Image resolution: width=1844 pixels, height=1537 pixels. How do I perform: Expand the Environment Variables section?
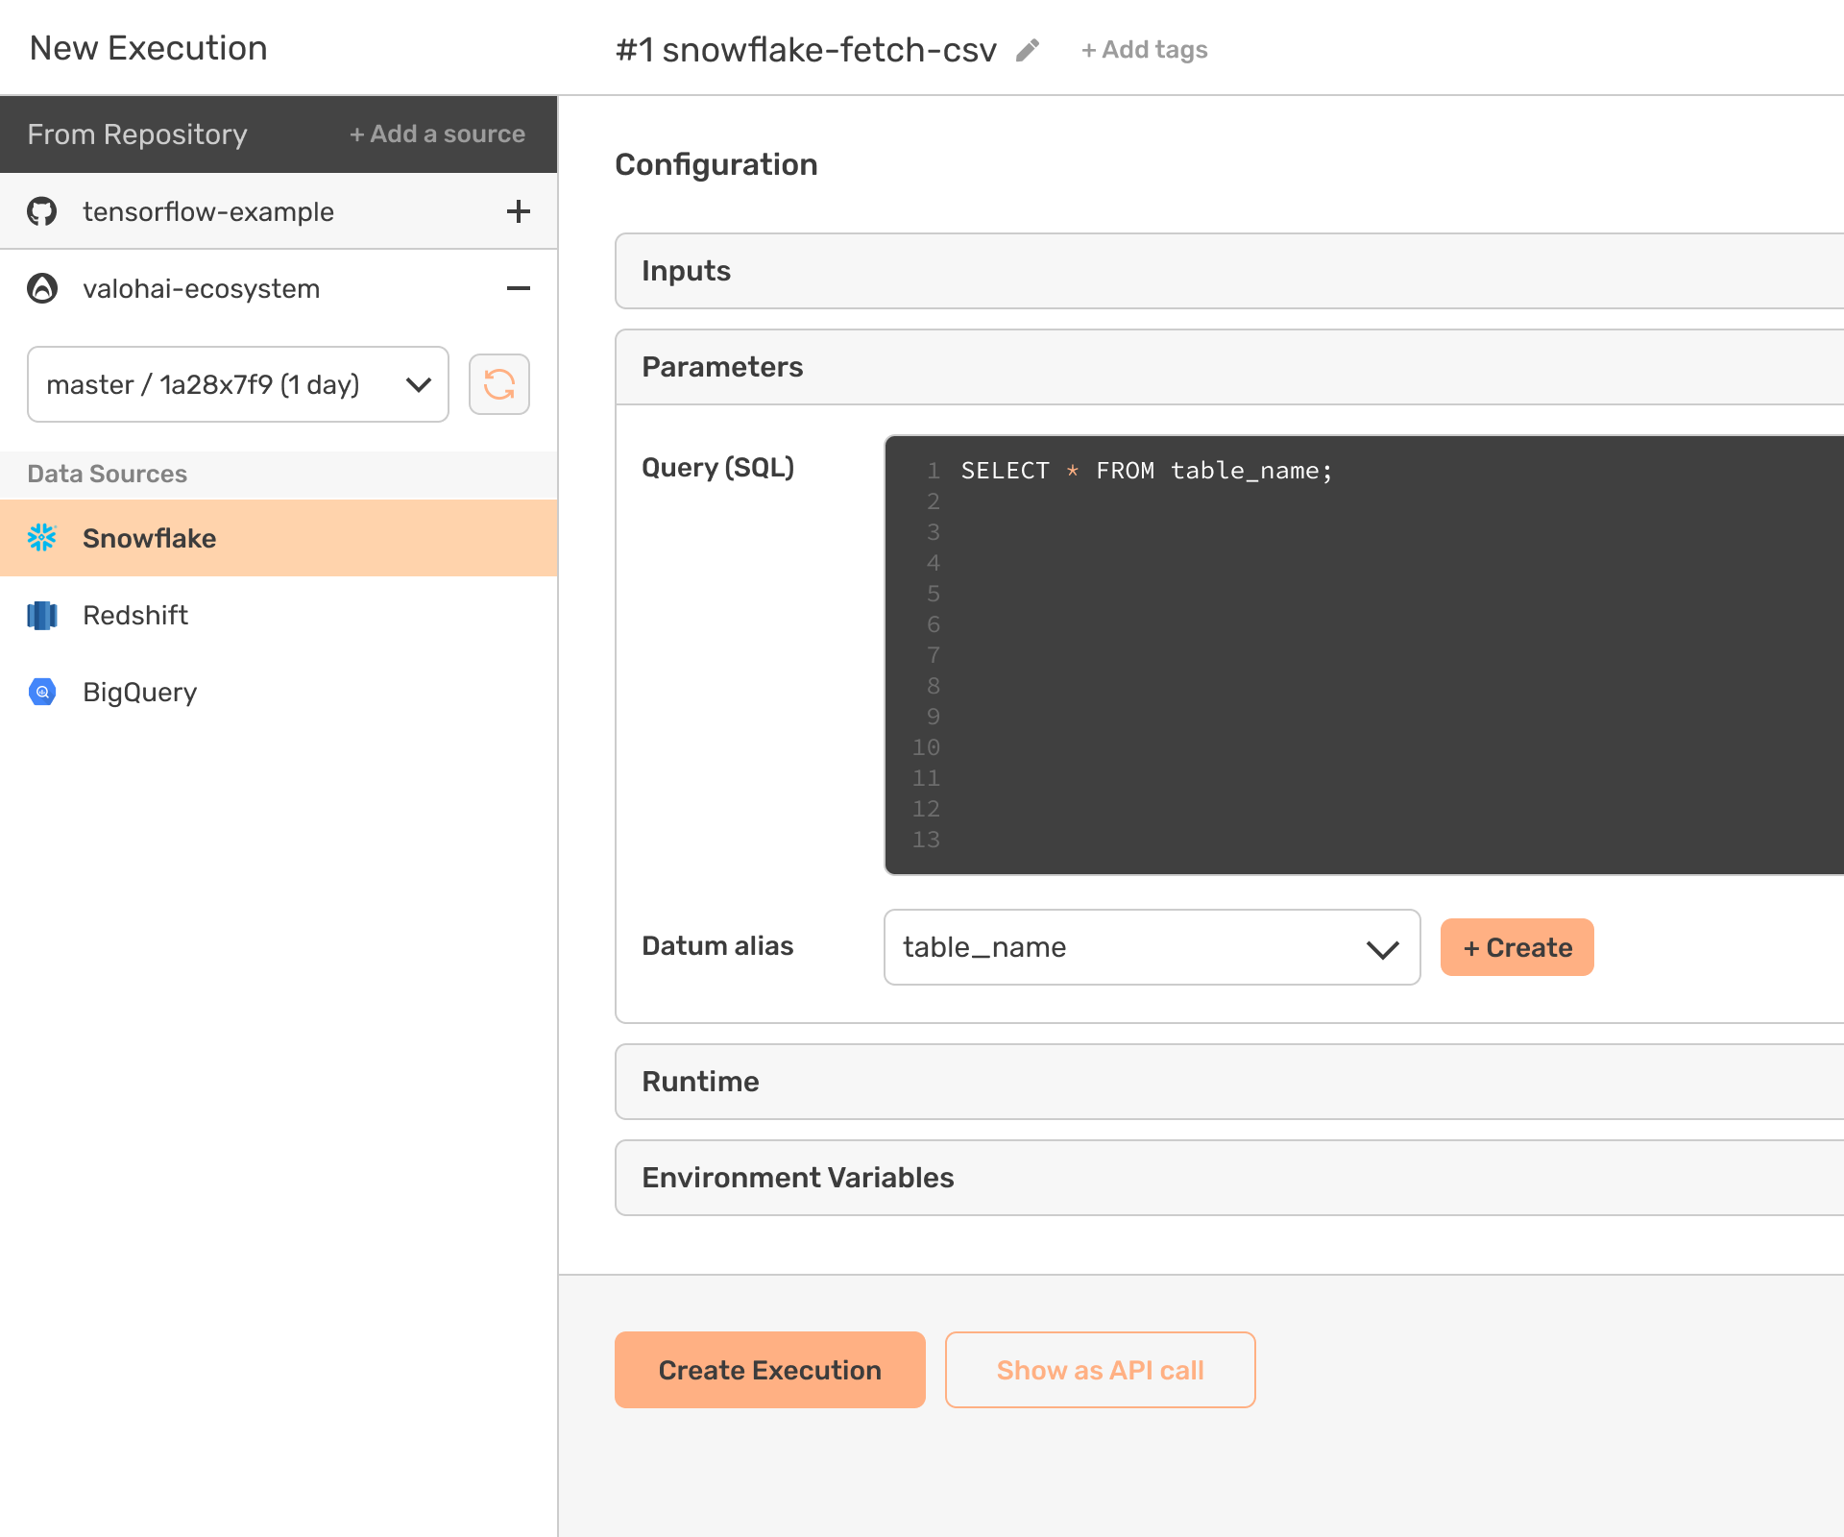pyautogui.click(x=795, y=1177)
